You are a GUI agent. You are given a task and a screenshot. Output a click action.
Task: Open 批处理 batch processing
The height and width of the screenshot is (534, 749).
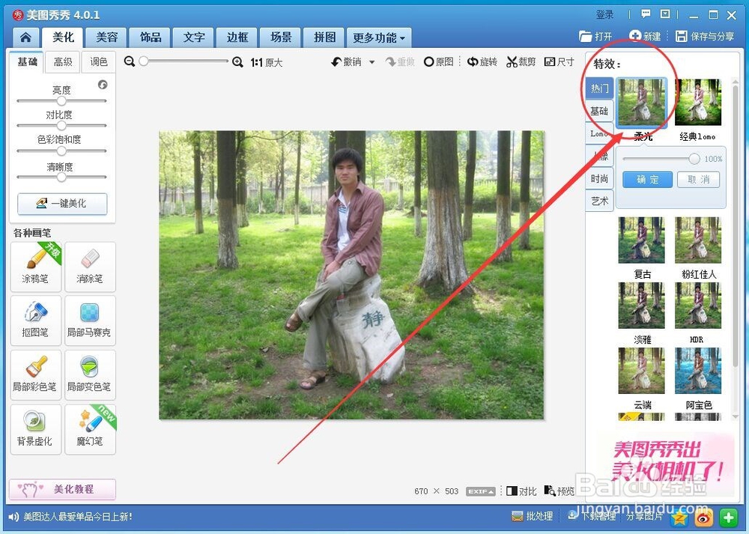[532, 516]
